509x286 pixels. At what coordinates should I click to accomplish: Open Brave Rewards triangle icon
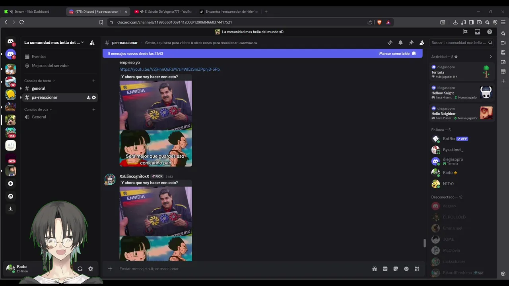tap(388, 22)
